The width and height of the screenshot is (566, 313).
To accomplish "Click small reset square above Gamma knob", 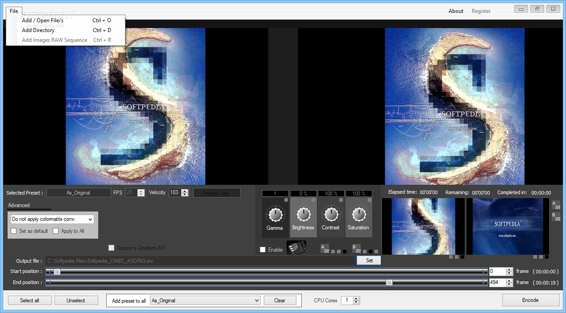I will [286, 200].
